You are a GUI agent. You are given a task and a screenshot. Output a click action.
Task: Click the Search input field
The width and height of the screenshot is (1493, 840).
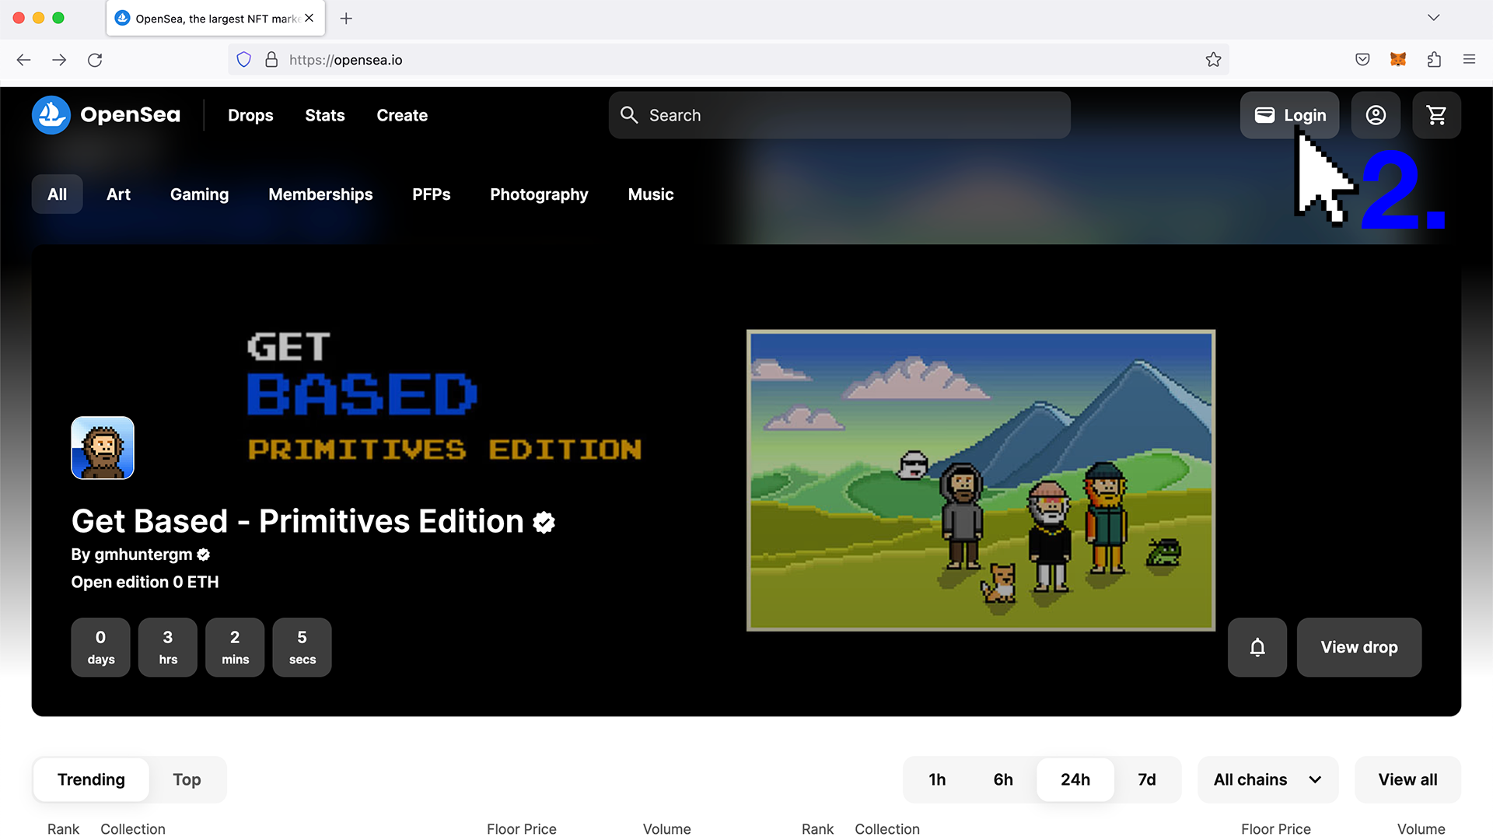click(x=840, y=115)
